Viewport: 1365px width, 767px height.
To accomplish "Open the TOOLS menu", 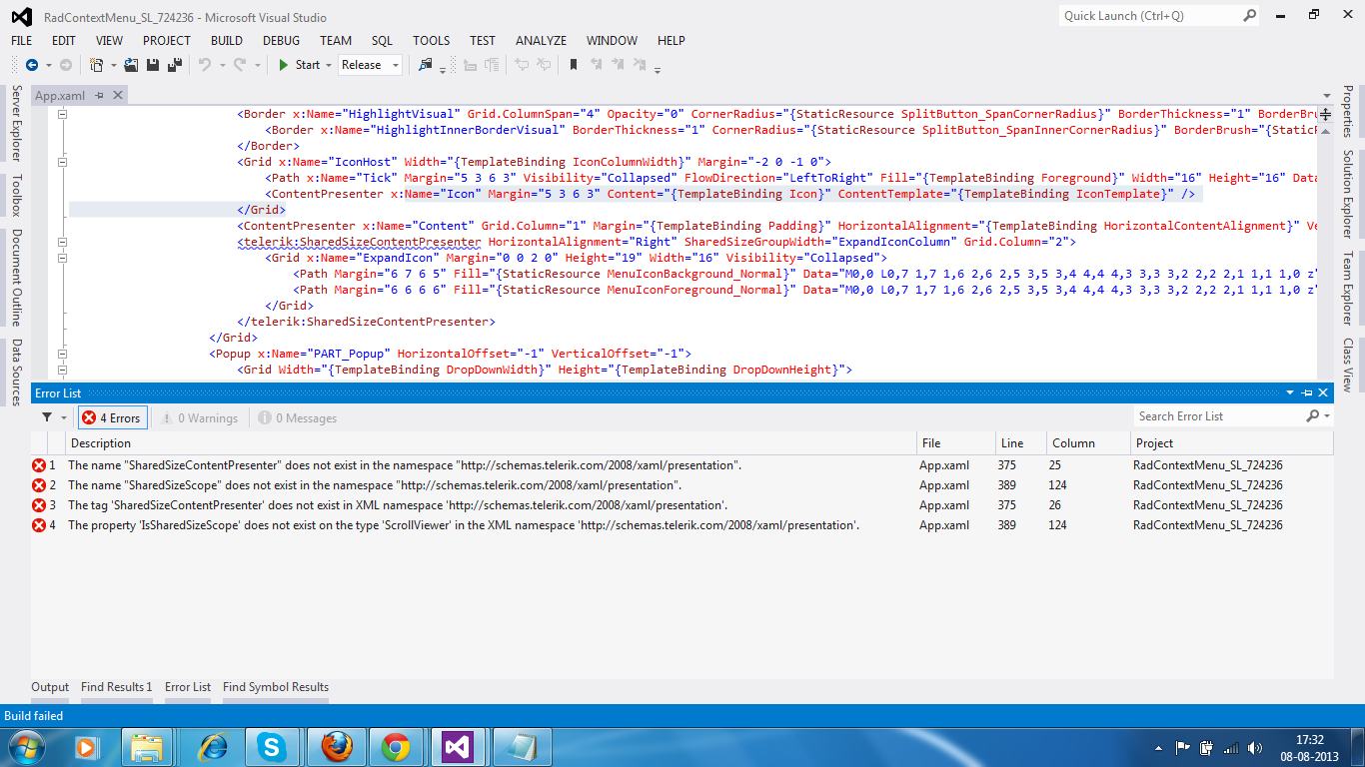I will point(432,41).
